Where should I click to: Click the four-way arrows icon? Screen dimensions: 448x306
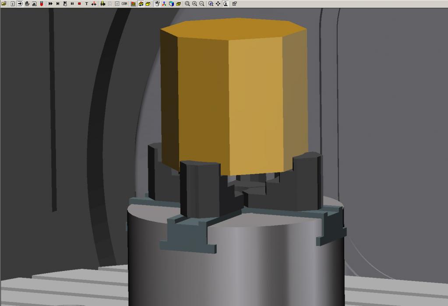(218, 4)
